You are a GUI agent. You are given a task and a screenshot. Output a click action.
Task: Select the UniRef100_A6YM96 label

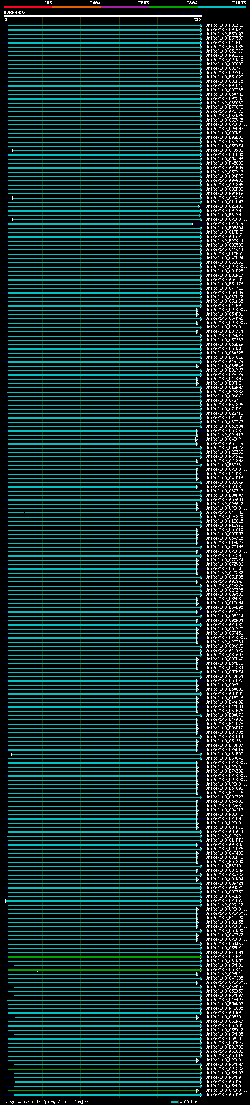pyautogui.click(x=224, y=1095)
